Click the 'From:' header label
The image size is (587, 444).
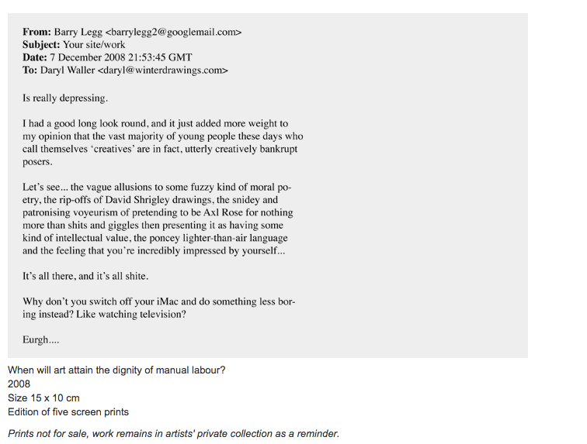pos(36,32)
